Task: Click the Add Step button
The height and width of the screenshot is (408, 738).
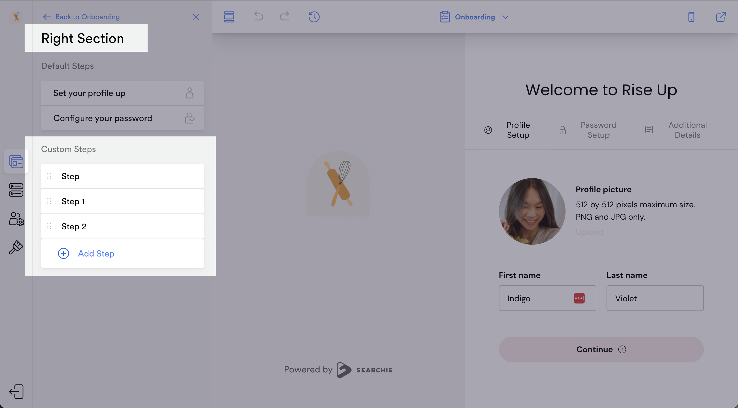Action: tap(96, 253)
